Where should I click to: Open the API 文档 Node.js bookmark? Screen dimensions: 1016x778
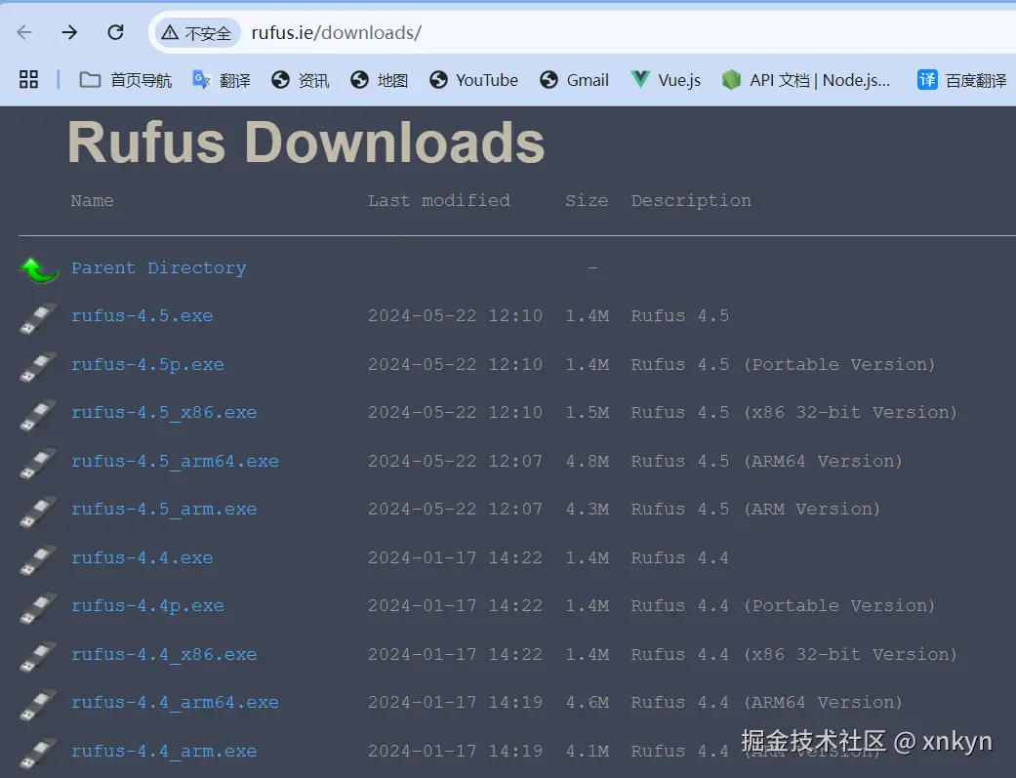(x=806, y=80)
